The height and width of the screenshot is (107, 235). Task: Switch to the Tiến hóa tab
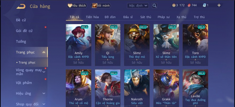tap(92, 17)
